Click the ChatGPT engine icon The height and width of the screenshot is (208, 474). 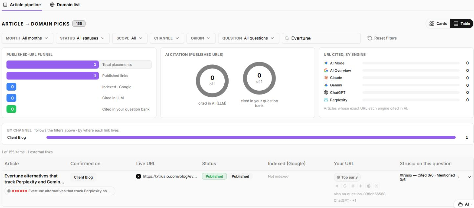click(326, 93)
